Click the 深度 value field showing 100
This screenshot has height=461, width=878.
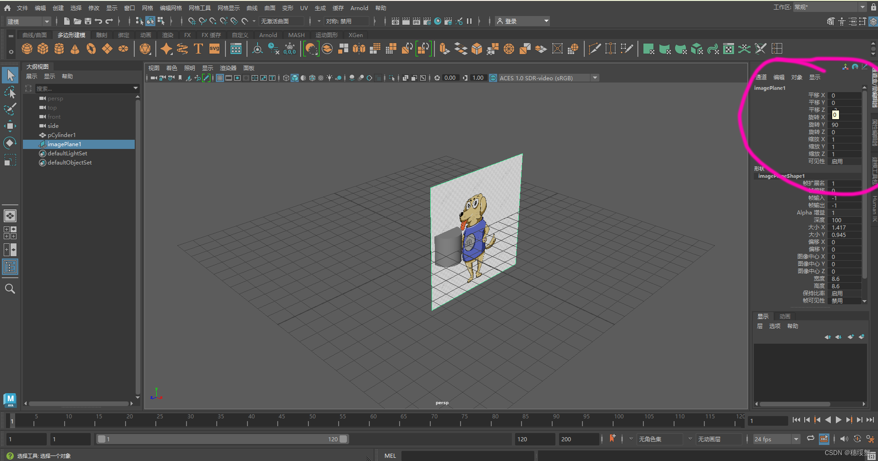(845, 220)
